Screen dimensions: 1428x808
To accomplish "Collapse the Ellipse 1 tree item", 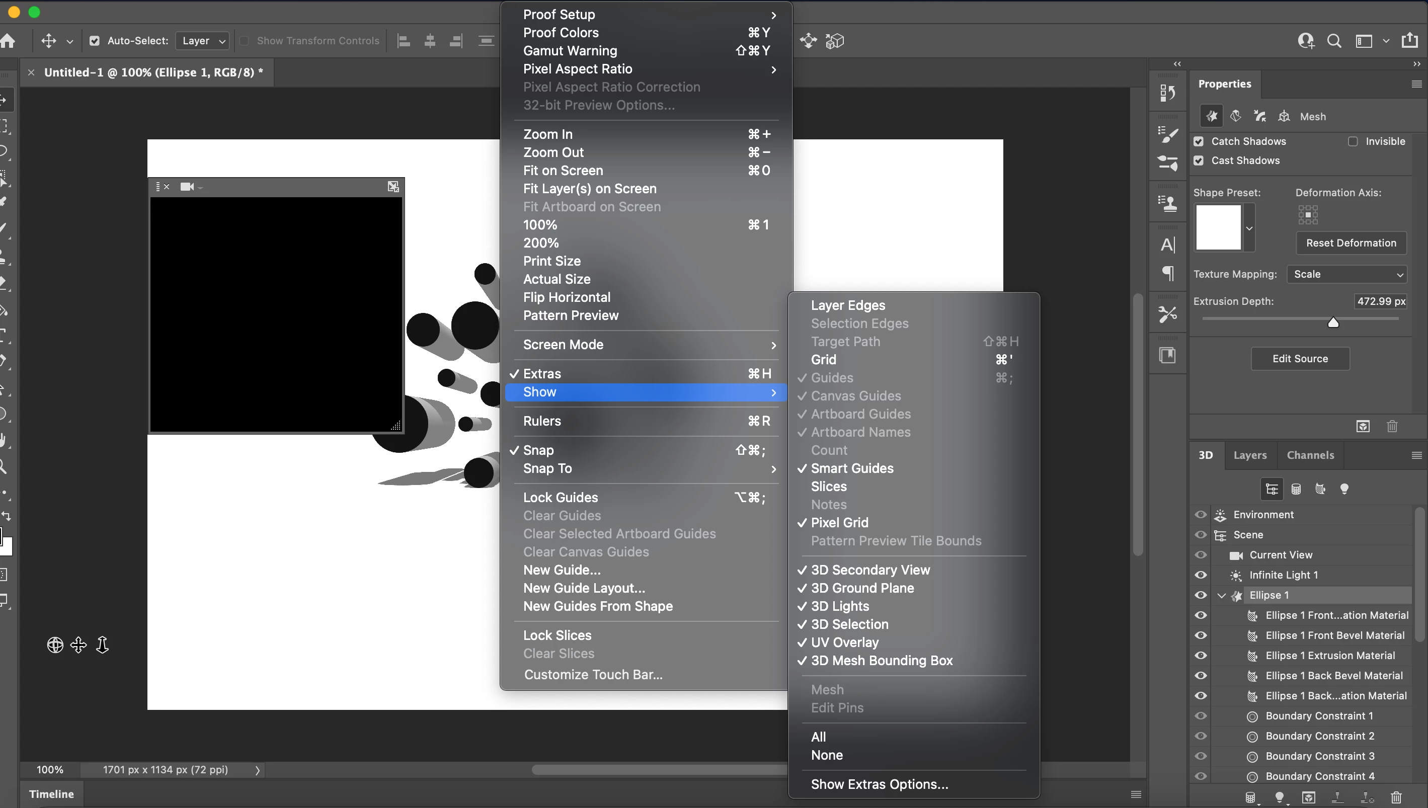I will point(1221,596).
